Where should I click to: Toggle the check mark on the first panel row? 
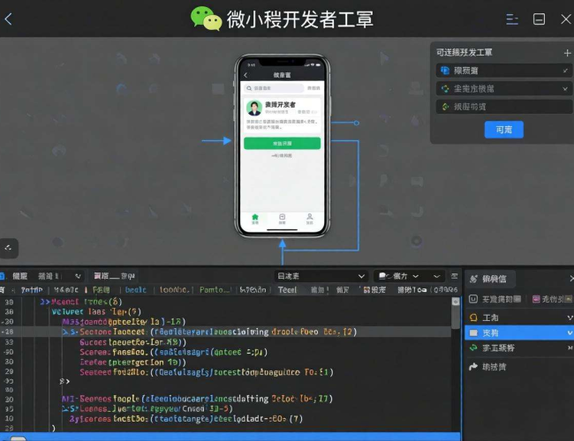coord(565,71)
